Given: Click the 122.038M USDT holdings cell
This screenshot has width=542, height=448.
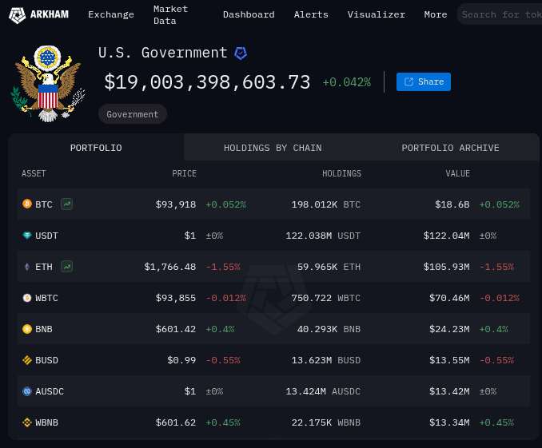Looking at the screenshot, I should click(323, 236).
